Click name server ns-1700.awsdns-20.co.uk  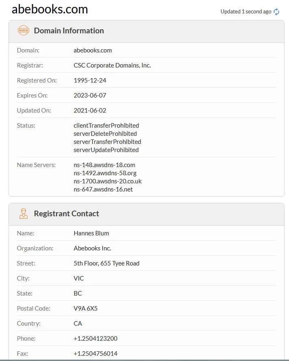(108, 181)
